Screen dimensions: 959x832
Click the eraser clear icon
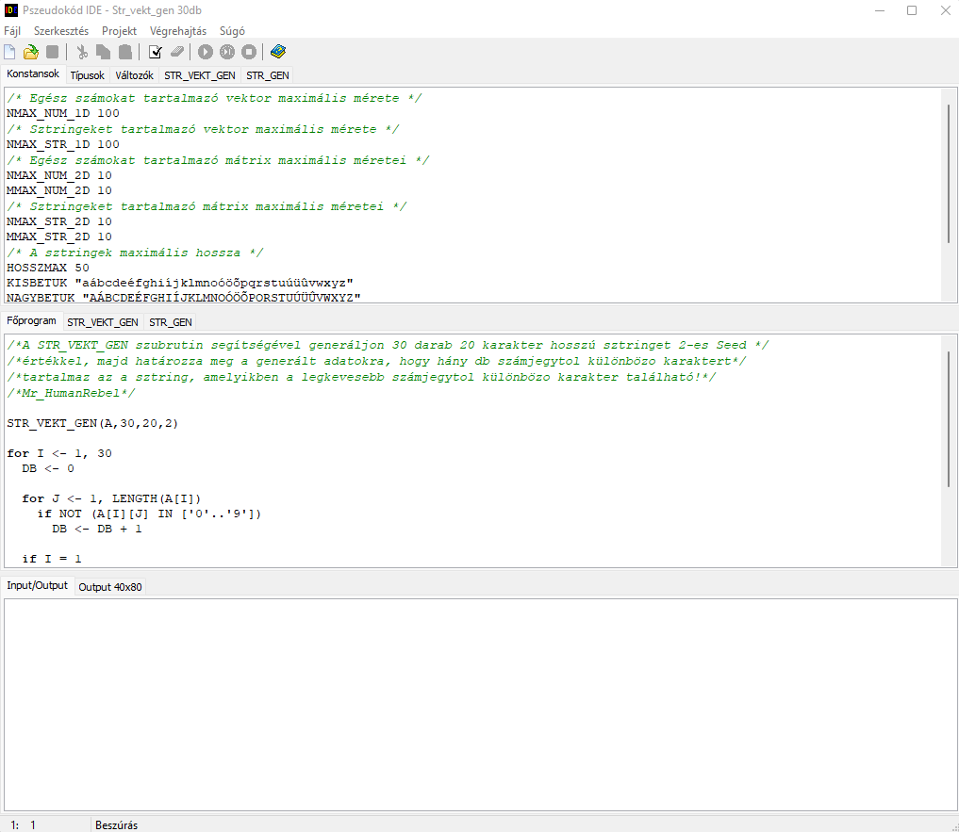(x=177, y=52)
